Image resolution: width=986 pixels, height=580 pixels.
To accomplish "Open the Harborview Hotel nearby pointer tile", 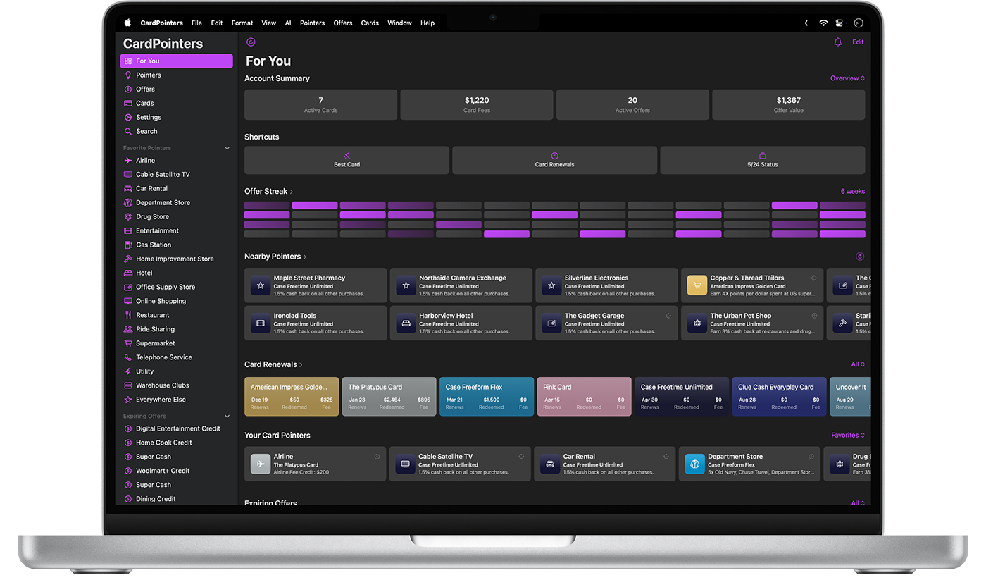I will coord(461,323).
